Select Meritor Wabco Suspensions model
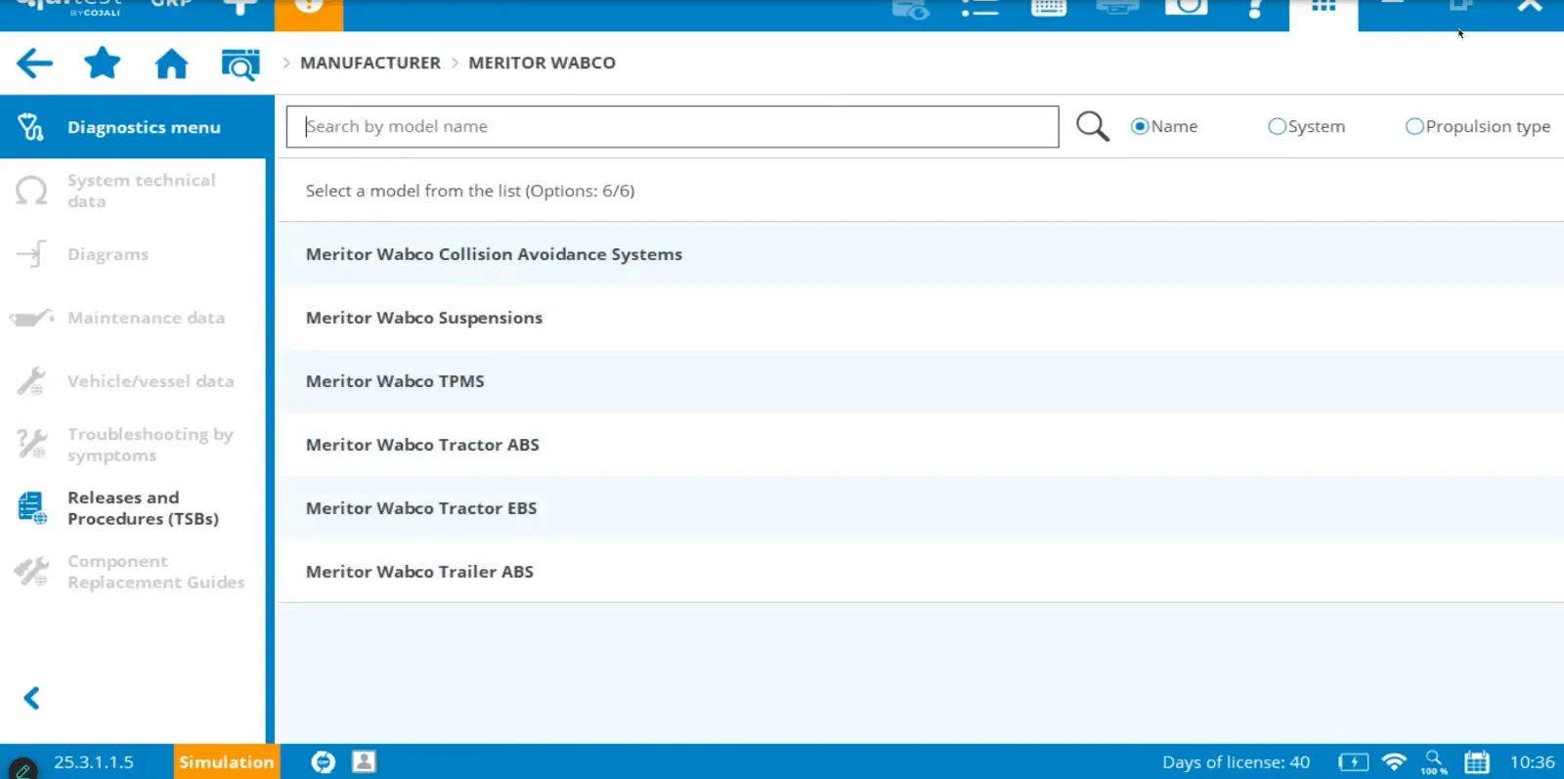 click(921, 318)
